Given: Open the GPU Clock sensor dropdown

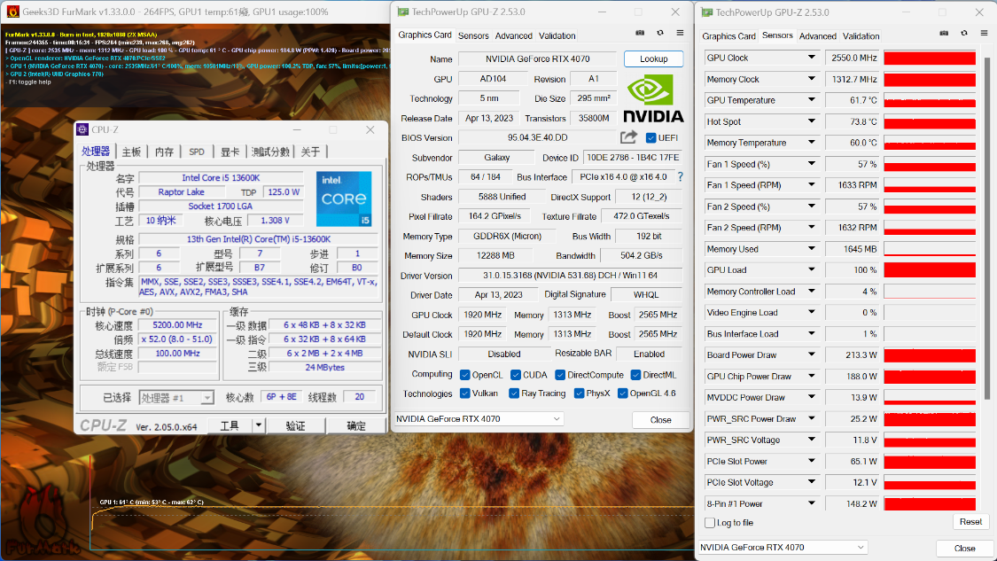Looking at the screenshot, I should 811,58.
